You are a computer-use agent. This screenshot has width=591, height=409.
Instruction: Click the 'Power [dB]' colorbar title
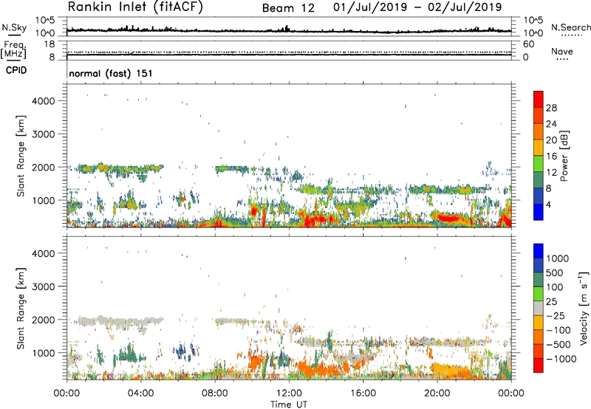[564, 156]
